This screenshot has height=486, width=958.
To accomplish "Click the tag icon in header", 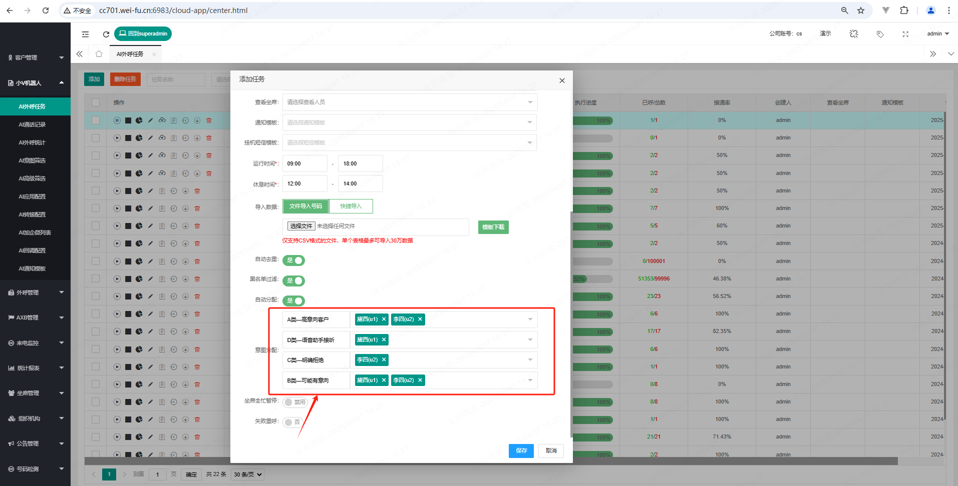I will click(x=880, y=34).
